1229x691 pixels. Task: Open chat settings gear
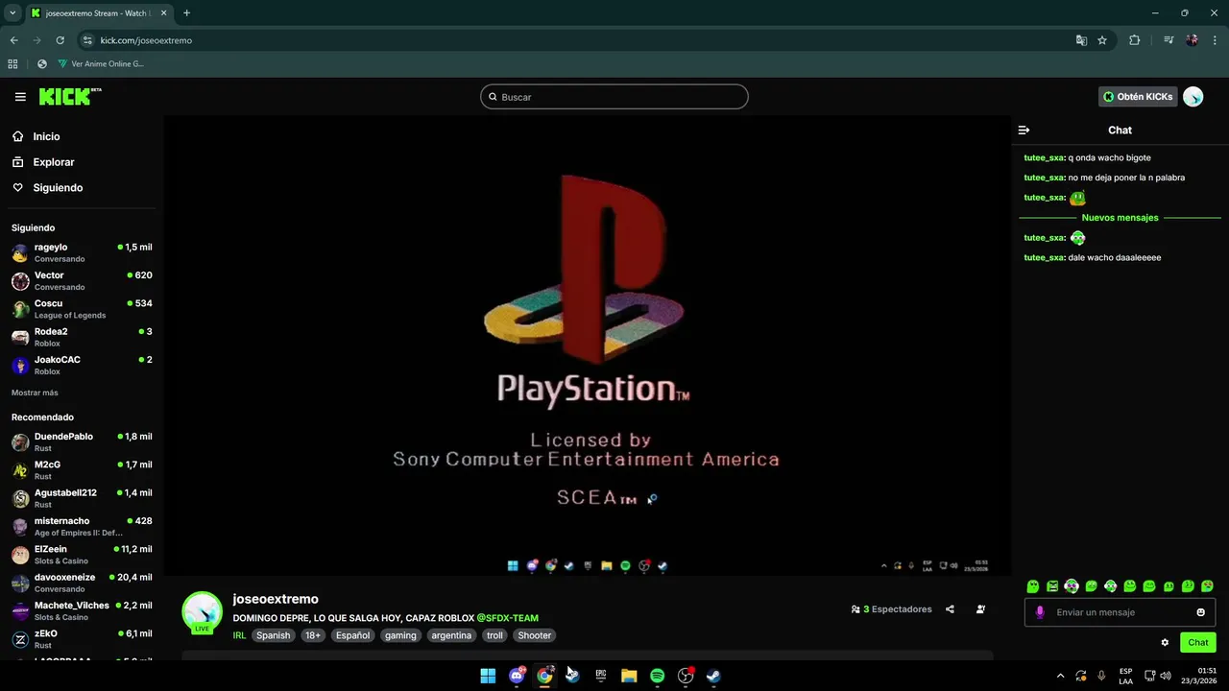(1165, 643)
